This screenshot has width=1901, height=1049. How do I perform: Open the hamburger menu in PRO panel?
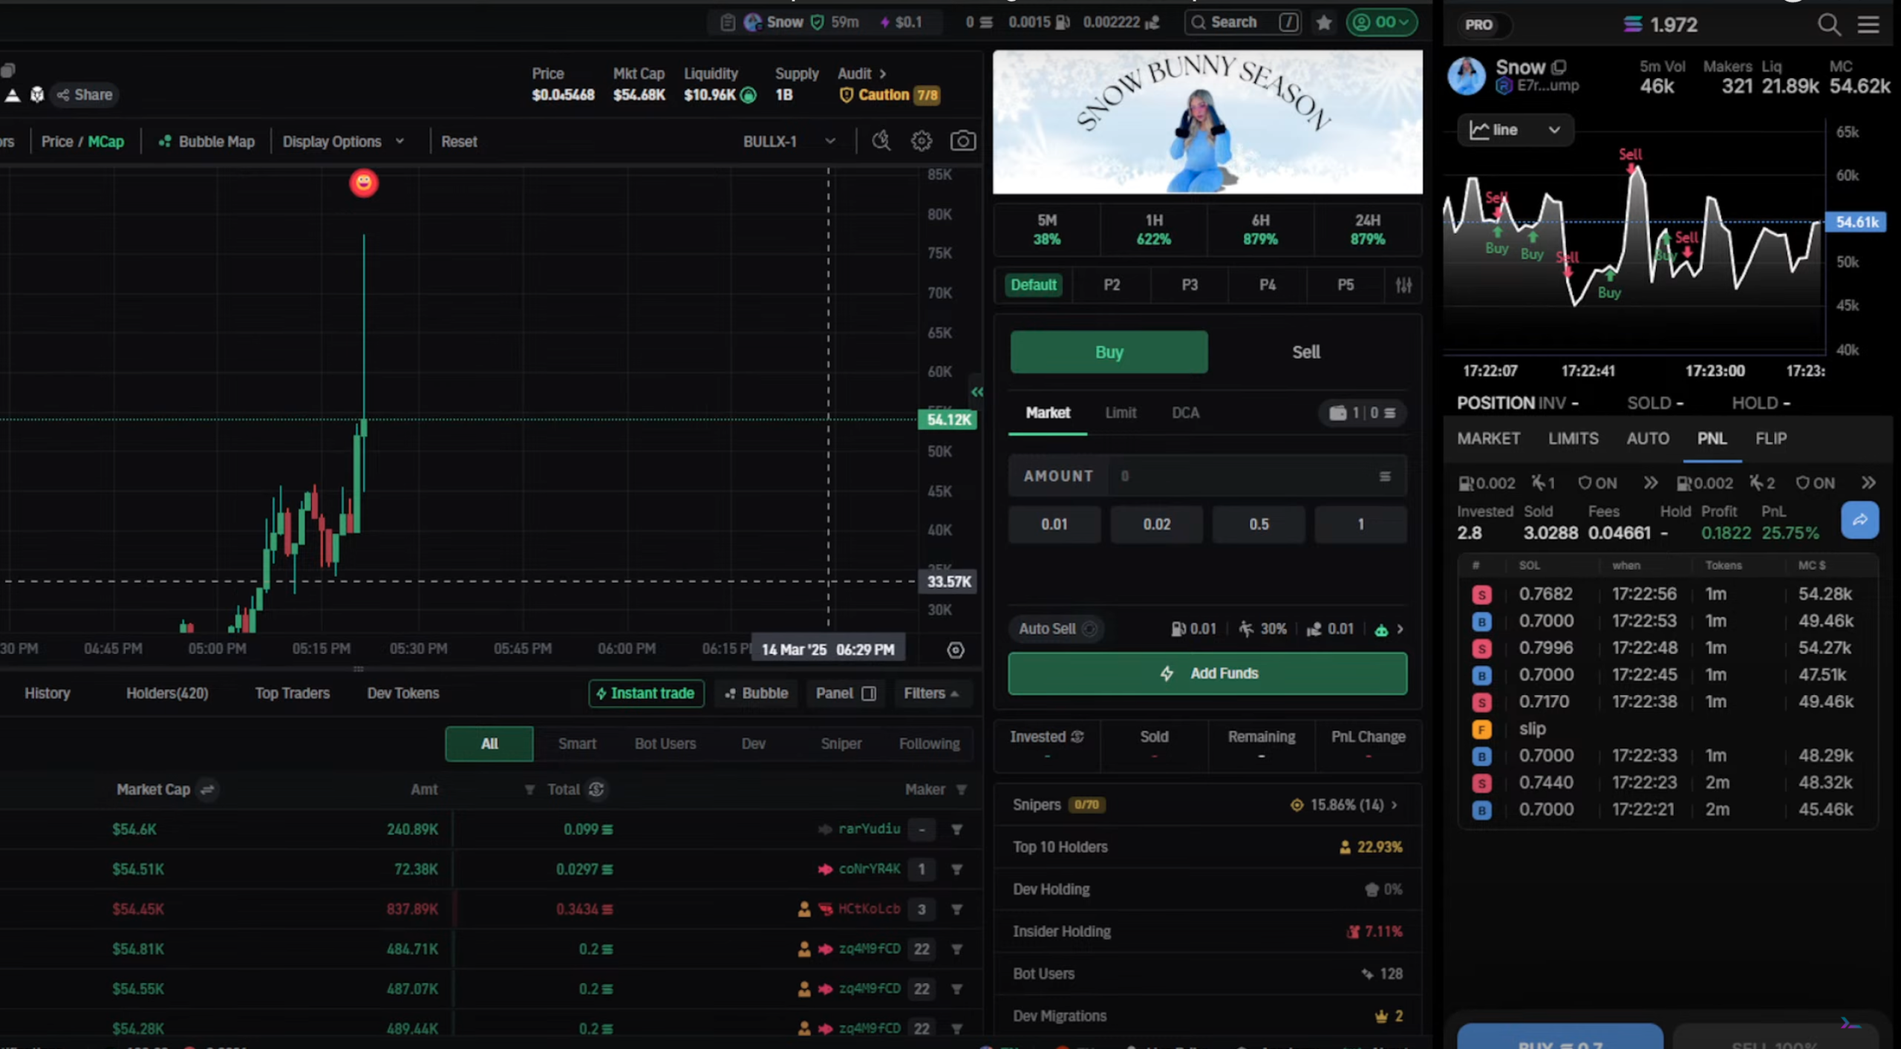click(1868, 24)
